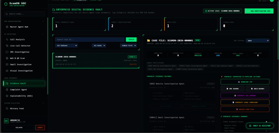Open Email Investigation page
This screenshot has height=133, width=279.
(x=24, y=64)
